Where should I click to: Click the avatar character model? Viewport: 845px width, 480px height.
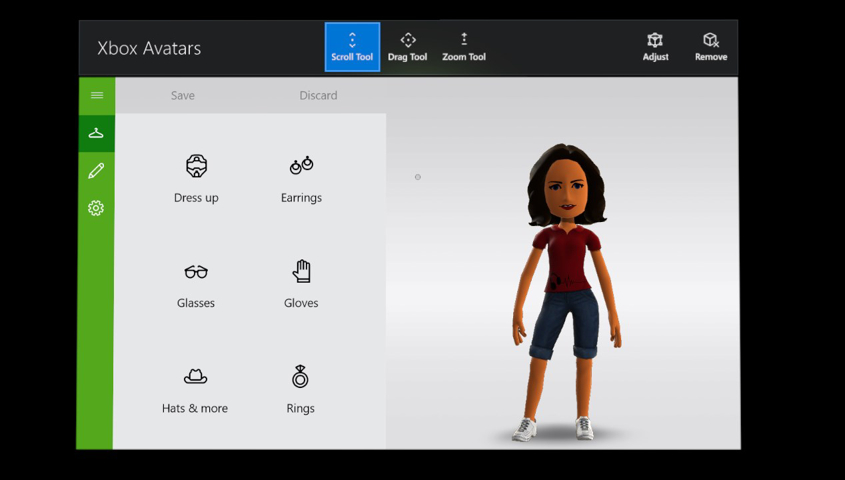point(566,280)
